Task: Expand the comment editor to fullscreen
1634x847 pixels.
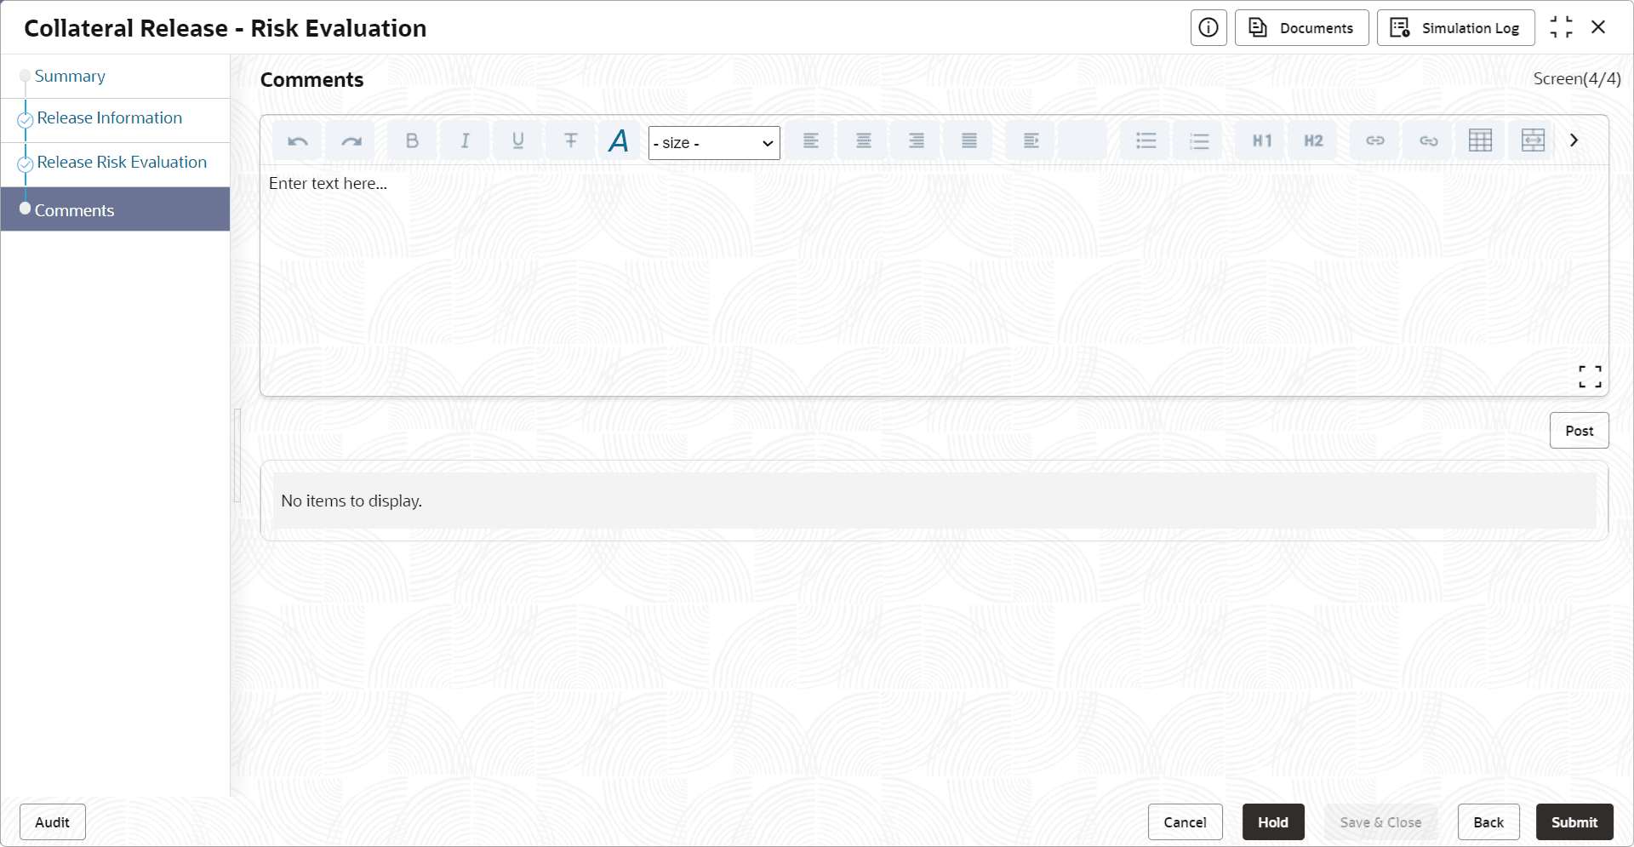Action: tap(1590, 376)
